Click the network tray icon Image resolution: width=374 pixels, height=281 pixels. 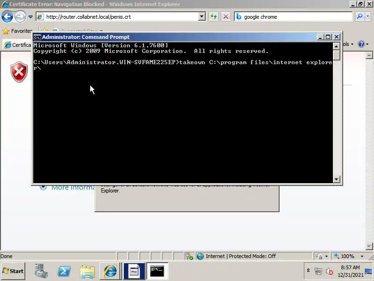318,271
